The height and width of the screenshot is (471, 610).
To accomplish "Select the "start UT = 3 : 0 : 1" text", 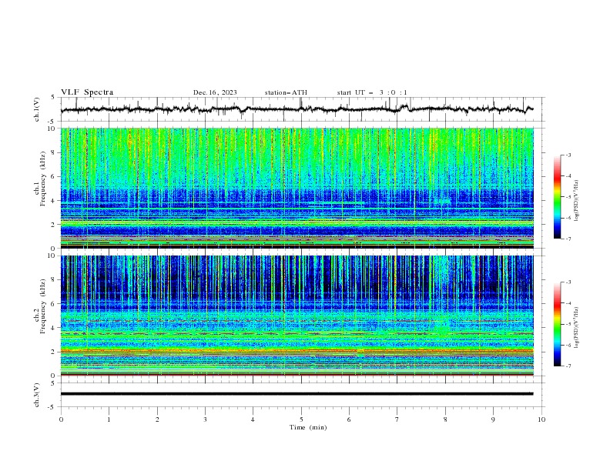I will coord(372,92).
